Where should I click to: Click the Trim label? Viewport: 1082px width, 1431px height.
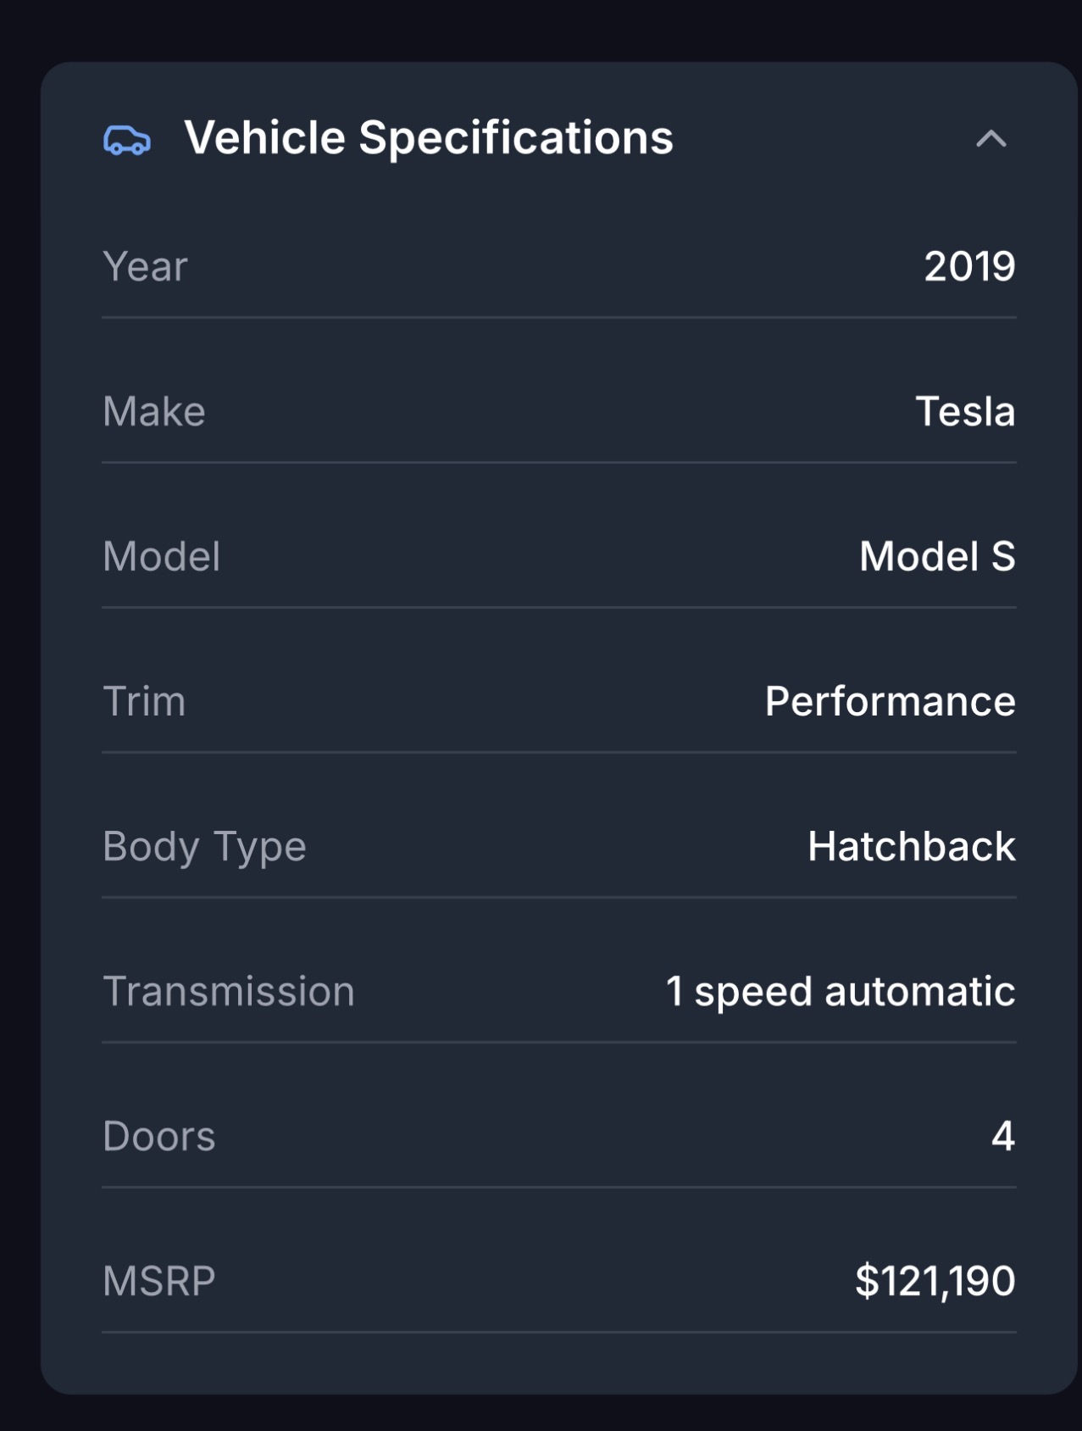point(144,701)
